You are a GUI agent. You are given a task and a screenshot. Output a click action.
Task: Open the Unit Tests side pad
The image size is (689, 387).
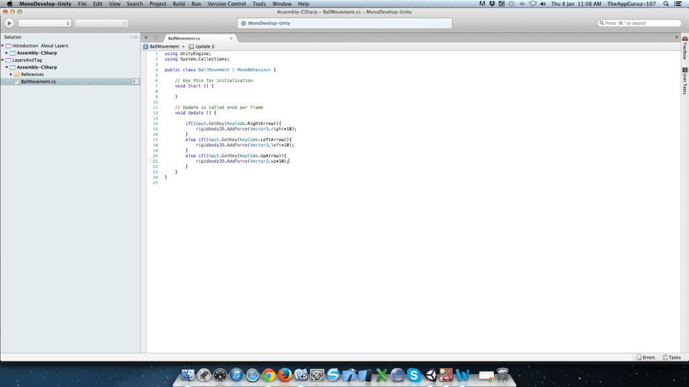(684, 81)
